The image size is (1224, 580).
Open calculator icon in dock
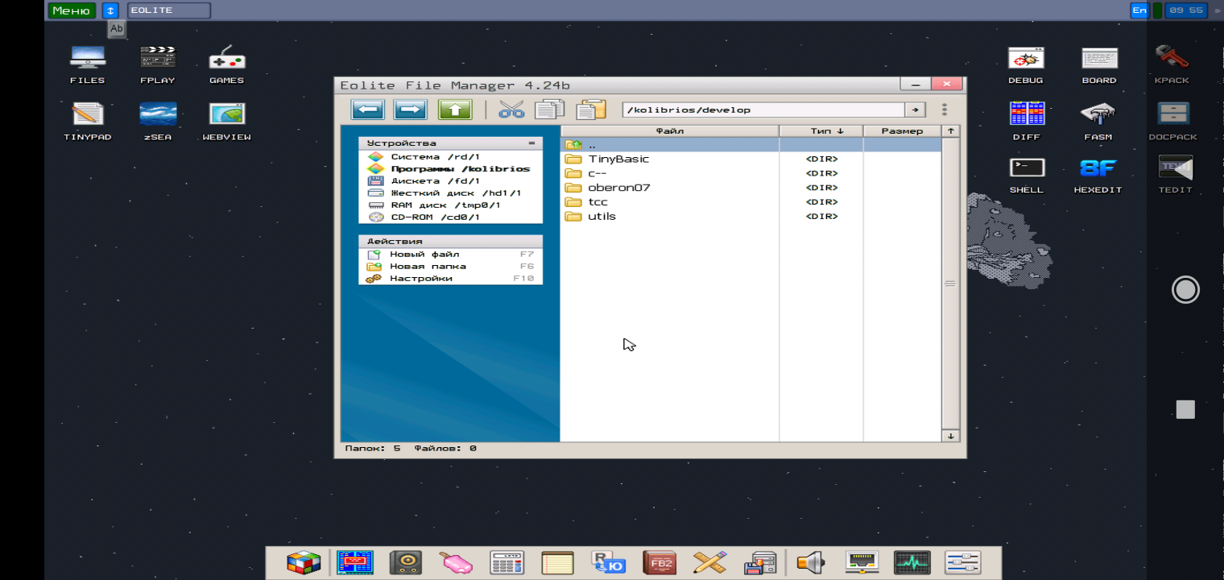pos(507,562)
